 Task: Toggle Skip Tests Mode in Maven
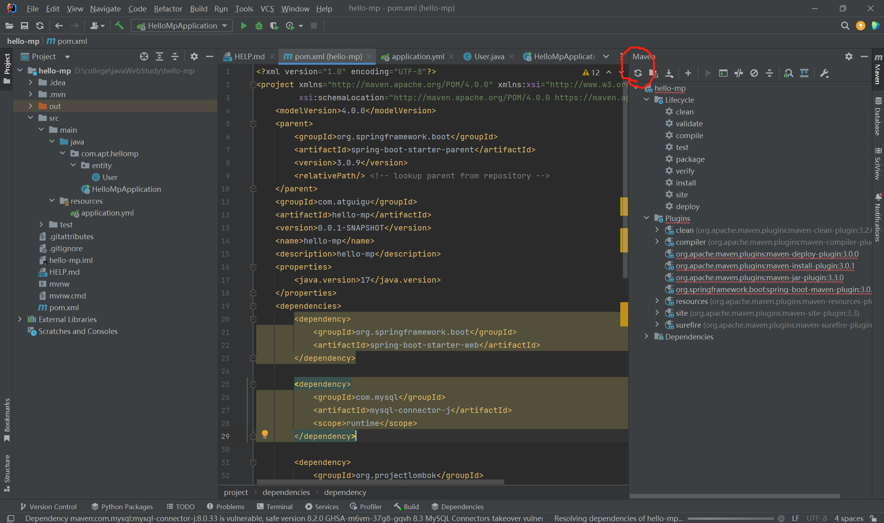tap(754, 73)
